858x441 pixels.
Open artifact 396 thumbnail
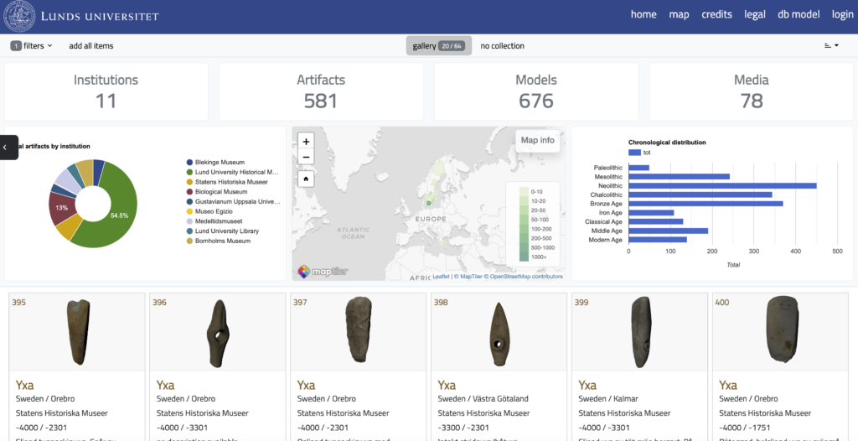pos(218,332)
